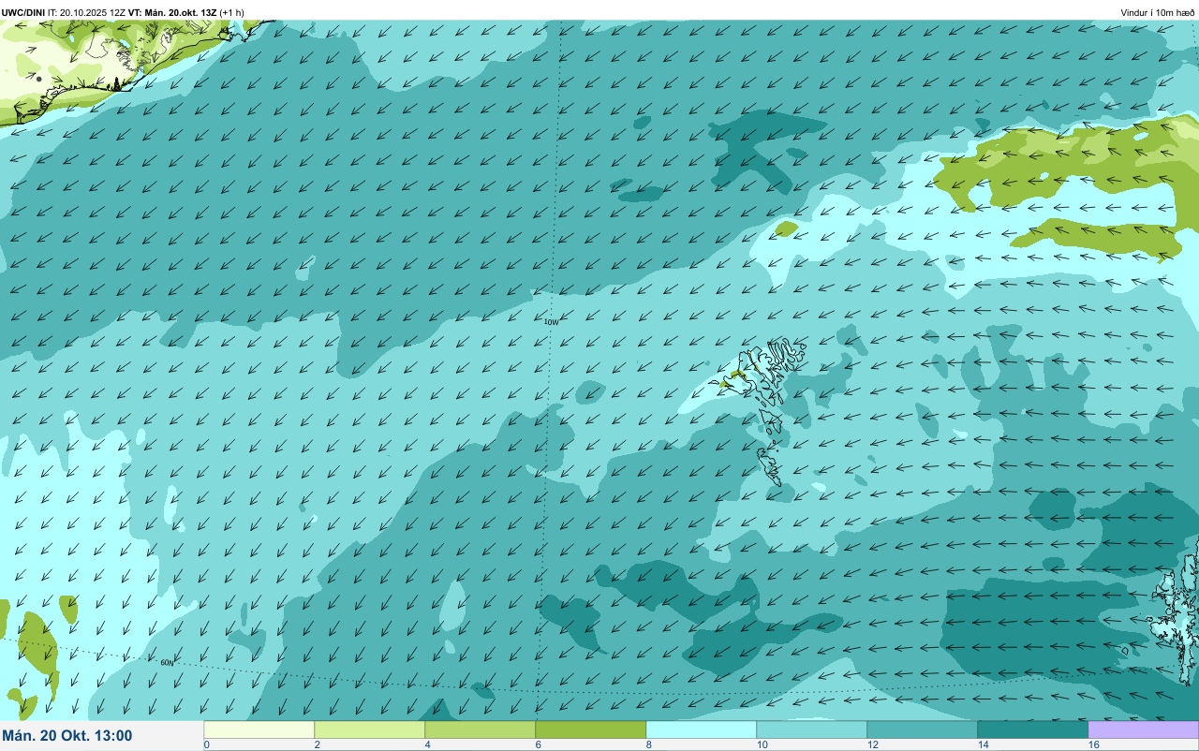Click the pale yellow 0–2 legend swatch
This screenshot has height=751, width=1199.
[x=259, y=729]
